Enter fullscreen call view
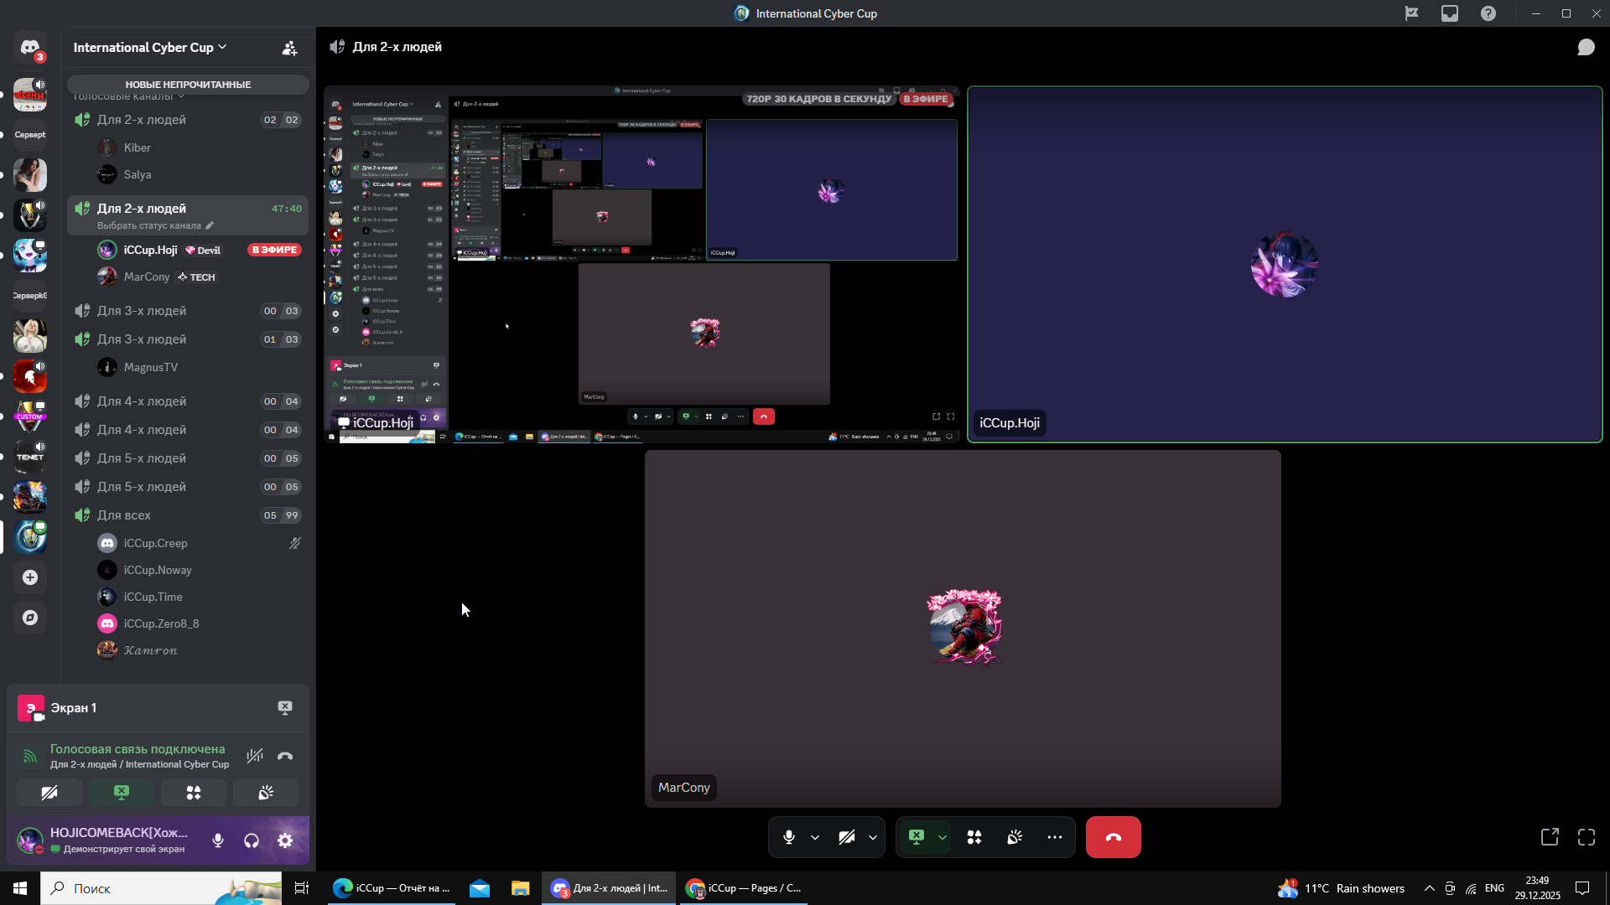Image resolution: width=1610 pixels, height=905 pixels. 1587,837
